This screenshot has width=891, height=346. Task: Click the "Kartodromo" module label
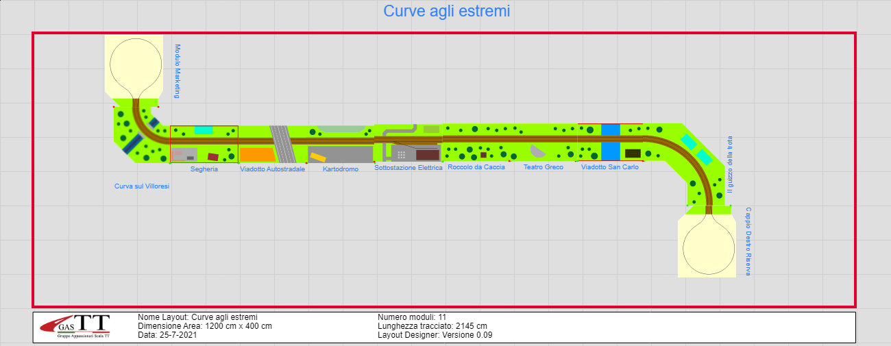(341, 169)
